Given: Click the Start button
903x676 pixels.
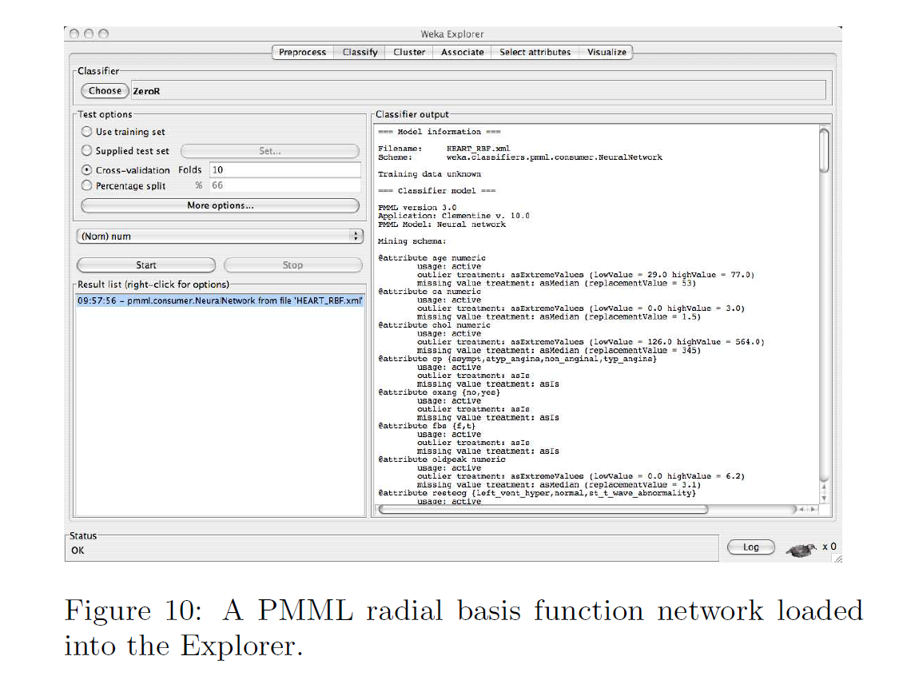Looking at the screenshot, I should 146,264.
